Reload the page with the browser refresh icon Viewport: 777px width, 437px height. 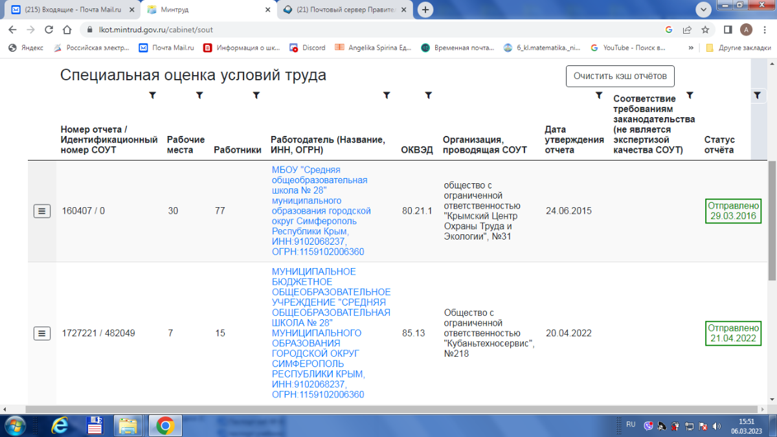coord(49,30)
